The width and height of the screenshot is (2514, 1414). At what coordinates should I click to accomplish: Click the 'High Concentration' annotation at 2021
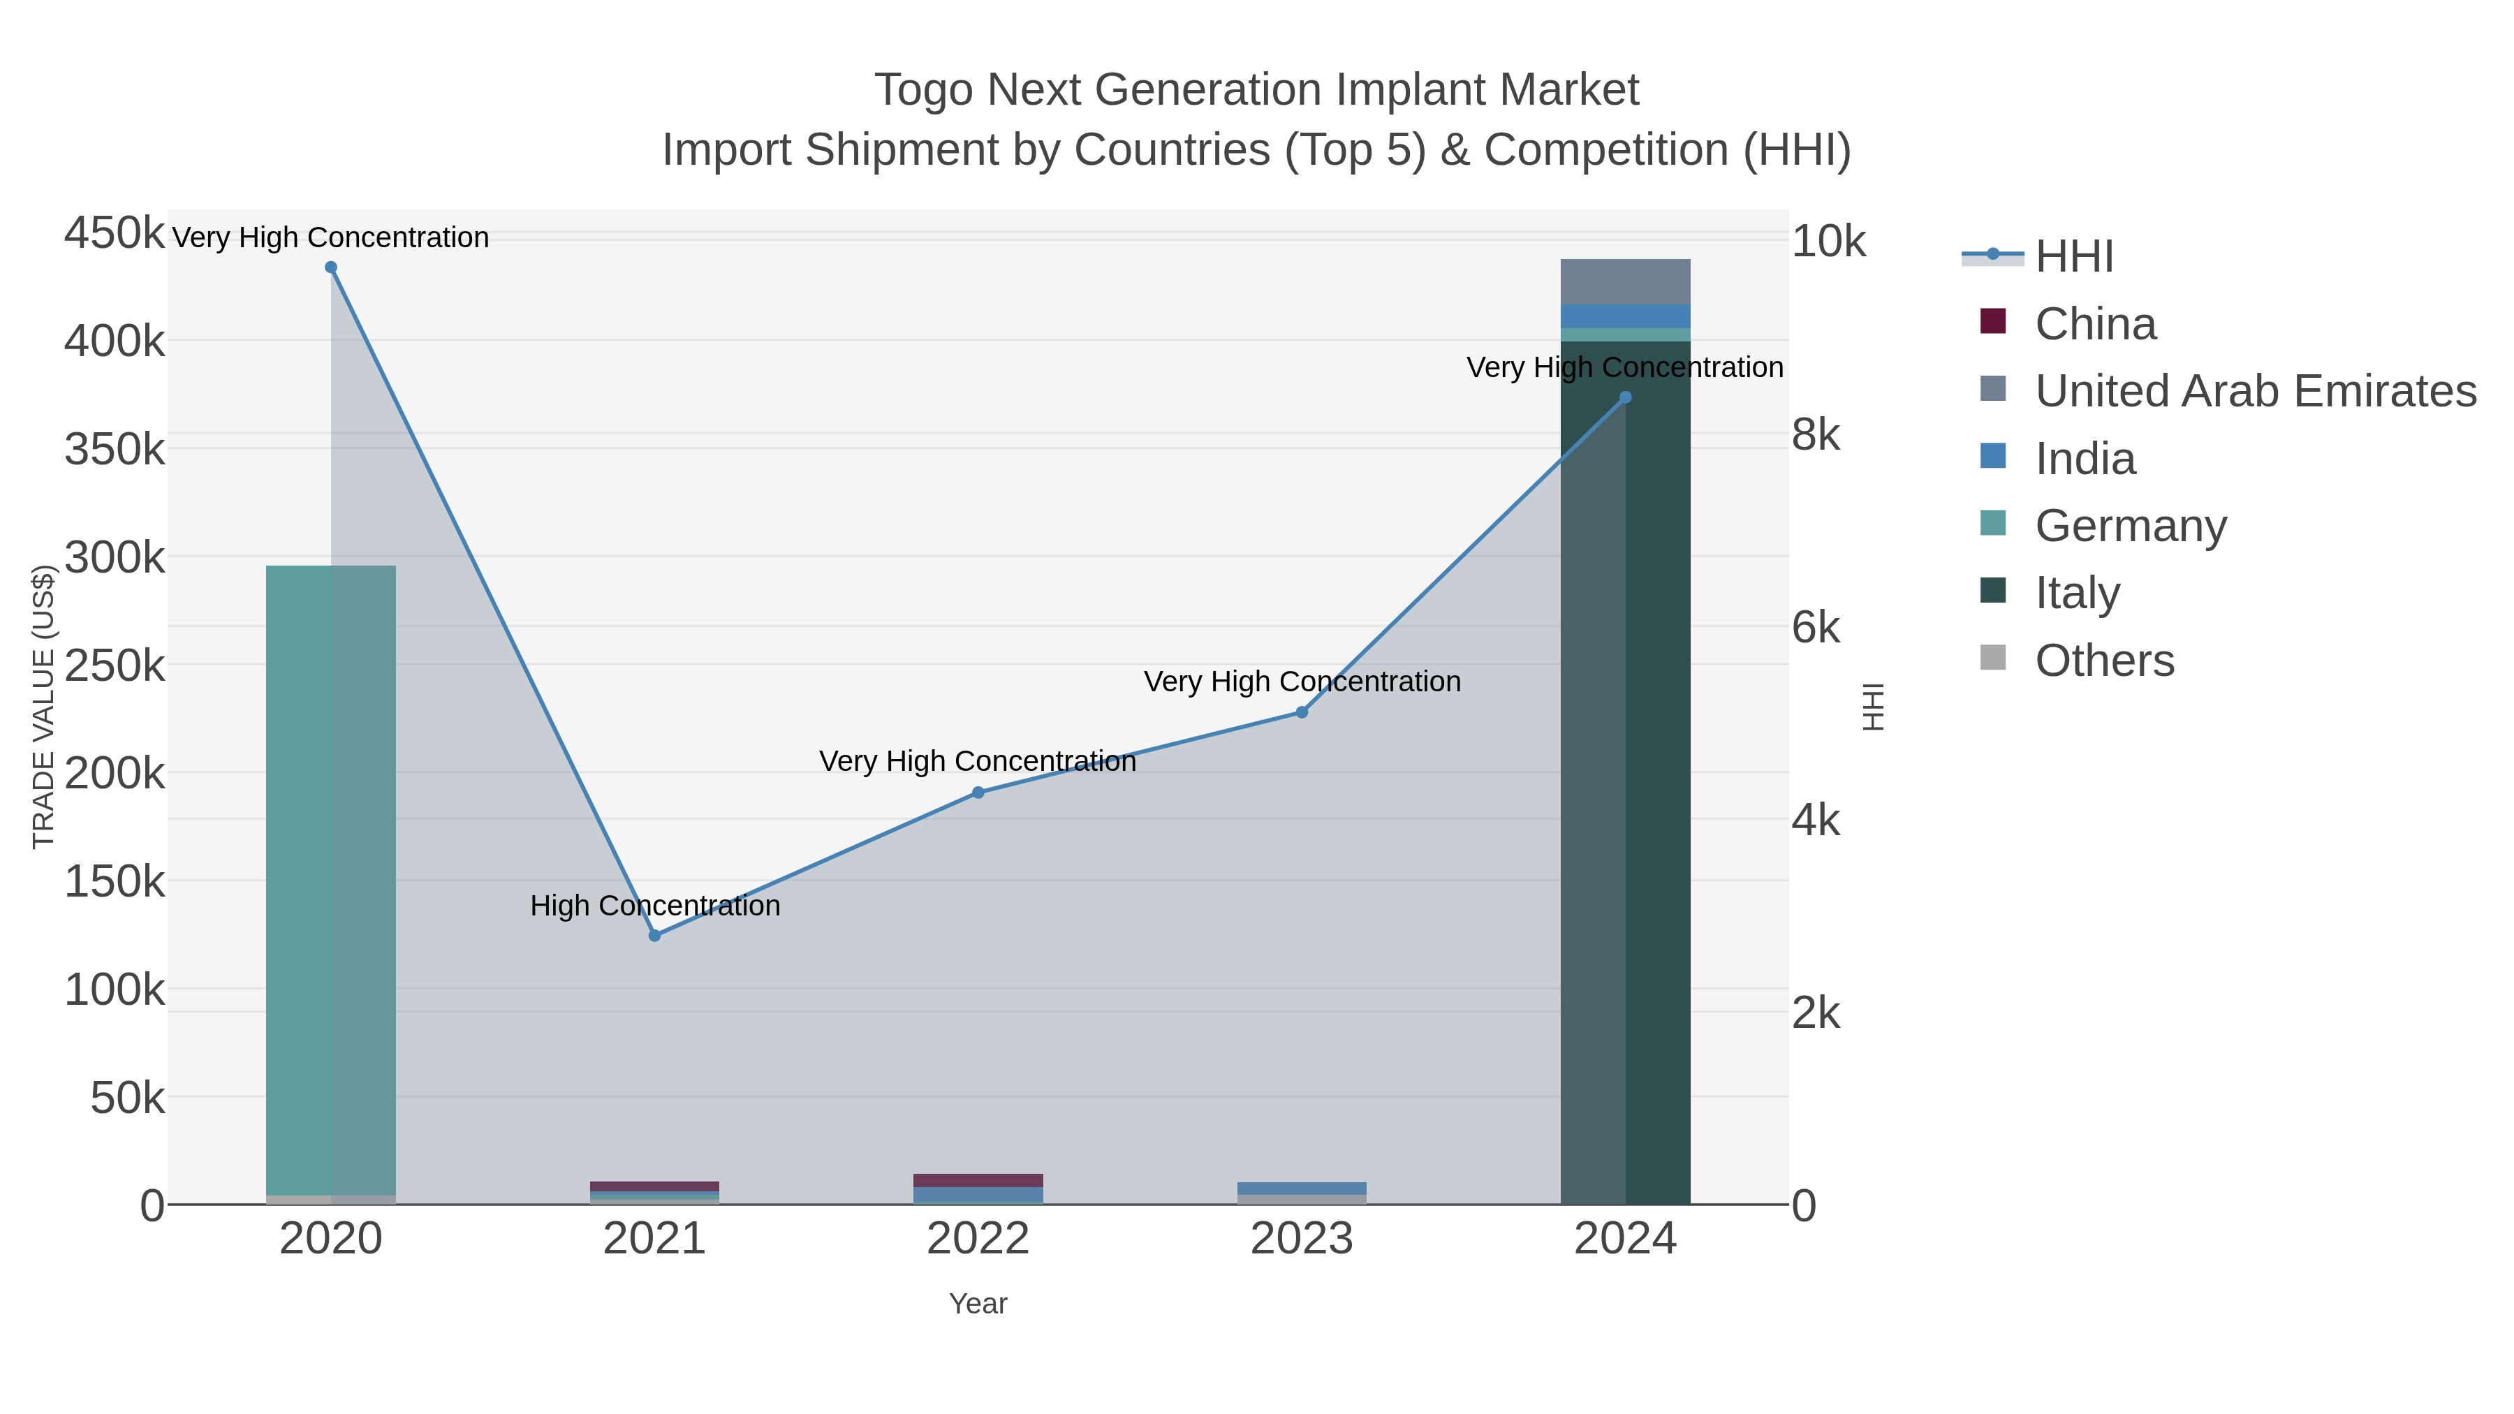click(655, 906)
